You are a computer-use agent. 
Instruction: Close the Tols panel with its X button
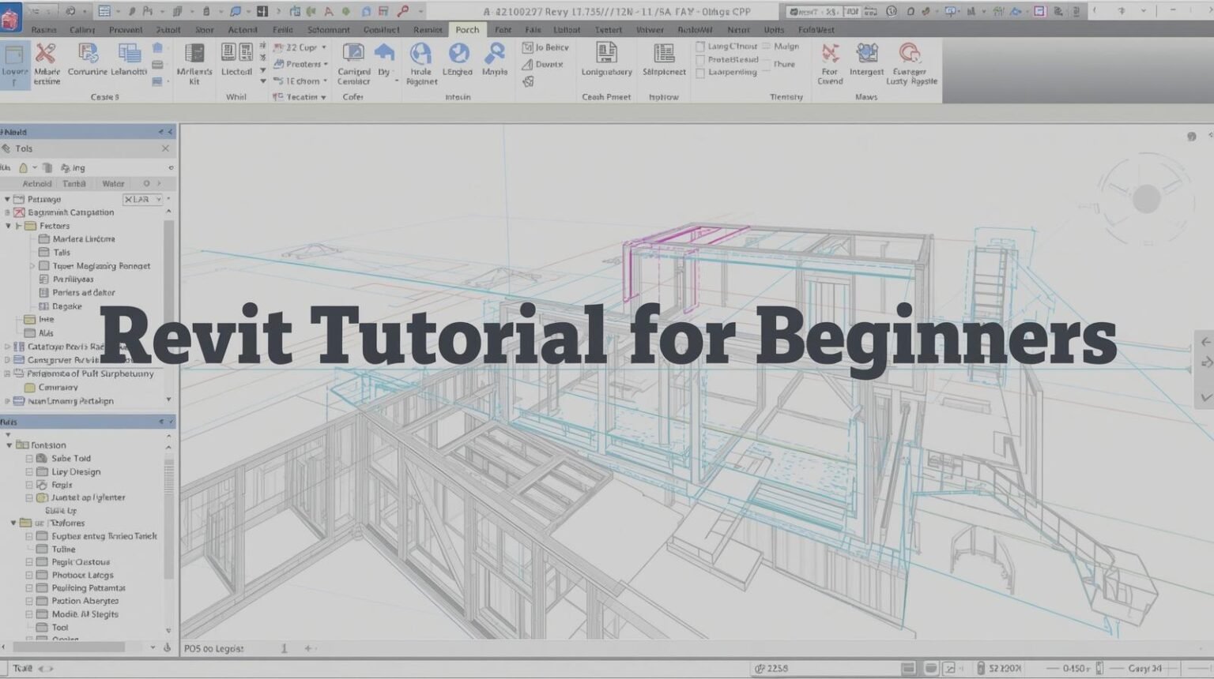click(165, 148)
